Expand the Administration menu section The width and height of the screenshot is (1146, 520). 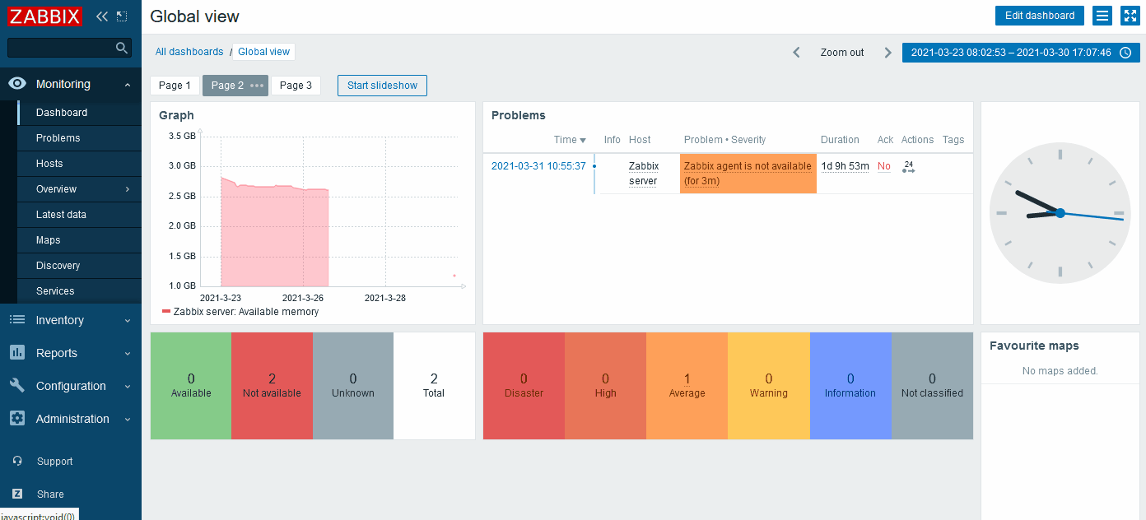[x=128, y=420]
